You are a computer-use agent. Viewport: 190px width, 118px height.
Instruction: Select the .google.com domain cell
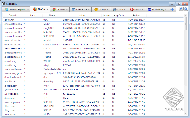coord(11,86)
